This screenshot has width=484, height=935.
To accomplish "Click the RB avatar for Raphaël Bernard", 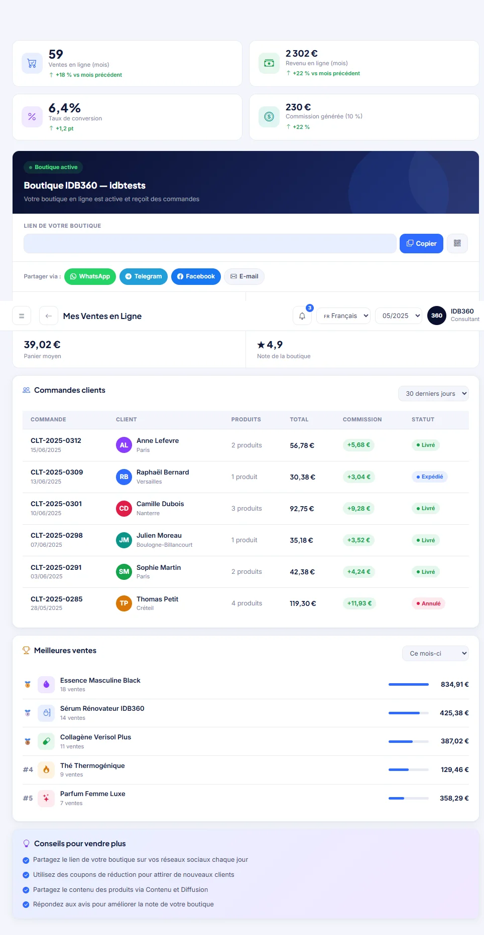I will click(x=124, y=477).
